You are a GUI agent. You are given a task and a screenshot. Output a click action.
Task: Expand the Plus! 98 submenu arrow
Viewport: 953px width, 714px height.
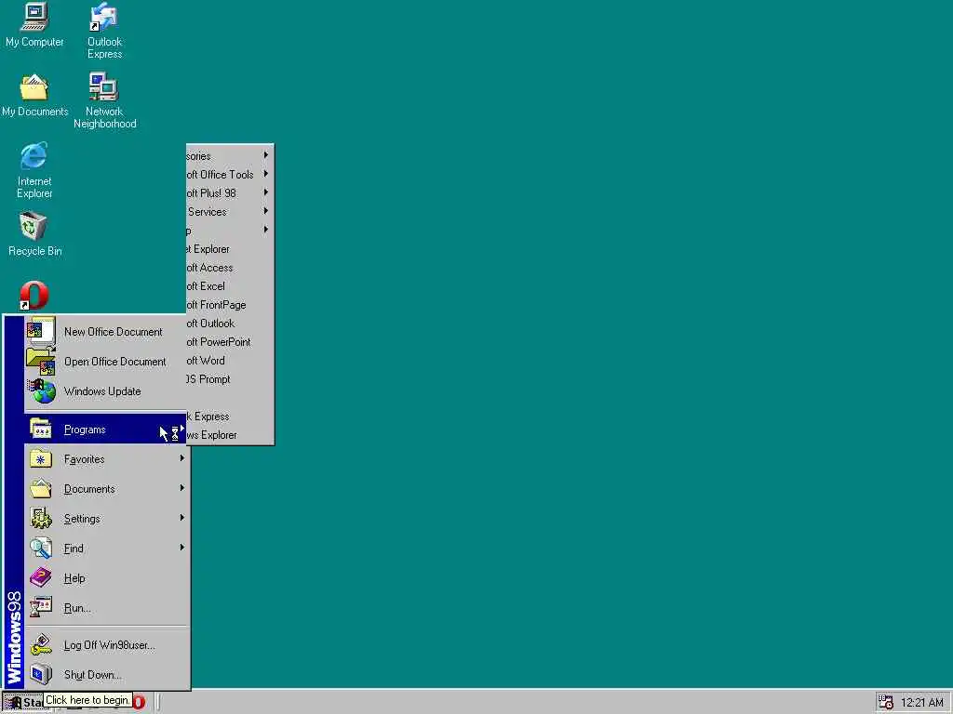pos(265,192)
